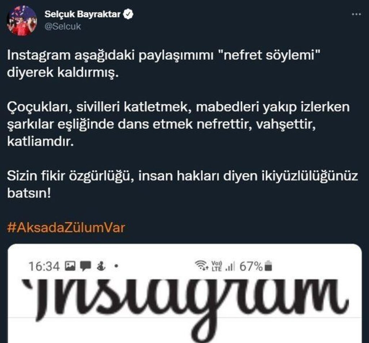This screenshot has width=369, height=343.
Task: Click the person figure status icon
Action: [101, 266]
